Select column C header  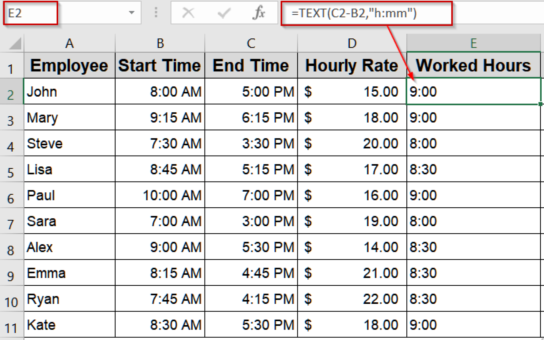pos(251,43)
